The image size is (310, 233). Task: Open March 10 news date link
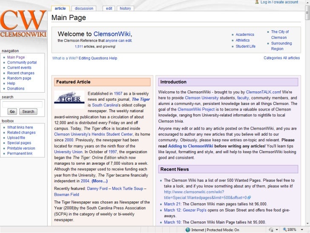click(172, 222)
